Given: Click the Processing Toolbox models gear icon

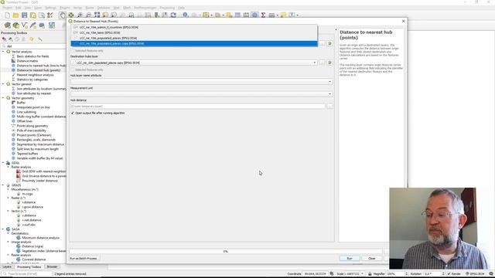Looking at the screenshot, I should 4,39.
